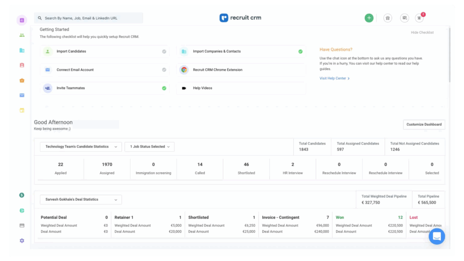Open Contacts from the left sidebar
Screen dimensions: 464x261
point(21,66)
